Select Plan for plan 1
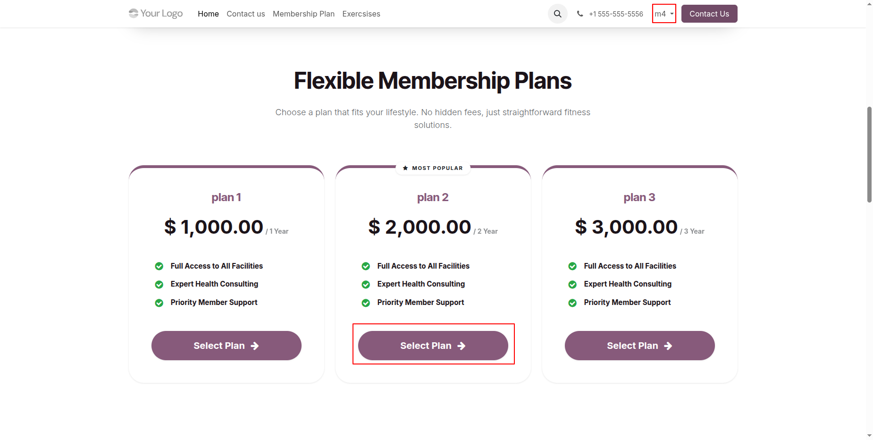Viewport: 873px width, 440px height. (227, 346)
